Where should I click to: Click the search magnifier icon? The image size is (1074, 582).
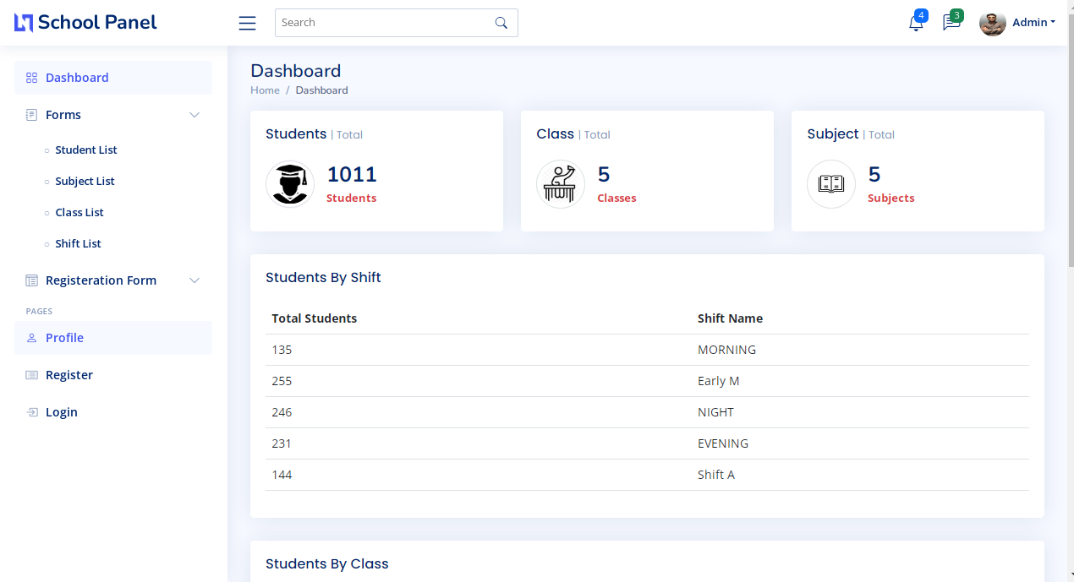click(501, 23)
